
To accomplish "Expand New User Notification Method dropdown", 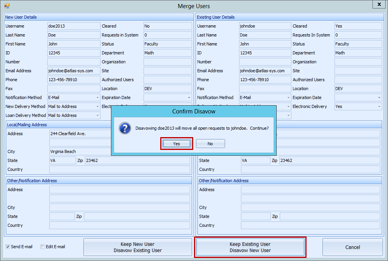I will (97, 98).
